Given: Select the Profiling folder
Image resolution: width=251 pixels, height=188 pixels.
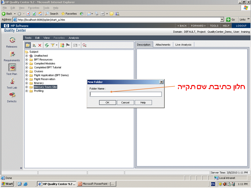Looking at the screenshot, I should tap(39, 91).
